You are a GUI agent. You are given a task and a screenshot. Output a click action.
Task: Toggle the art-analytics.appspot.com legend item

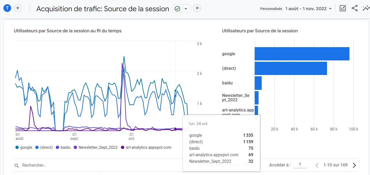click(146, 147)
